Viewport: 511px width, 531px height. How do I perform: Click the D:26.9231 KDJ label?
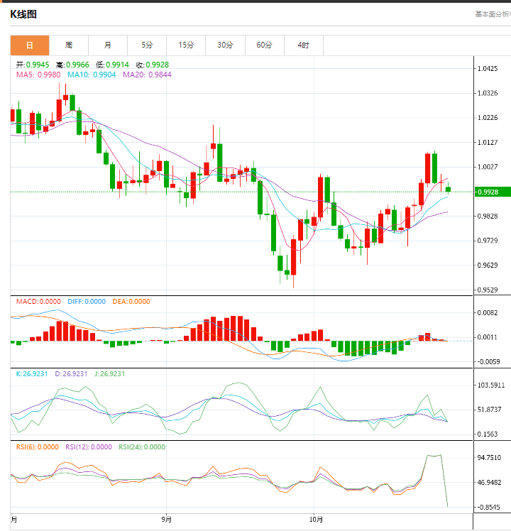tap(71, 374)
